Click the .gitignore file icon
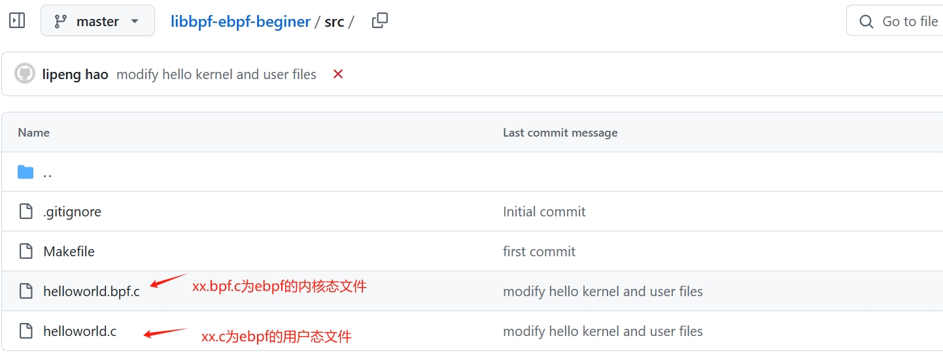The height and width of the screenshot is (353, 943). (26, 212)
